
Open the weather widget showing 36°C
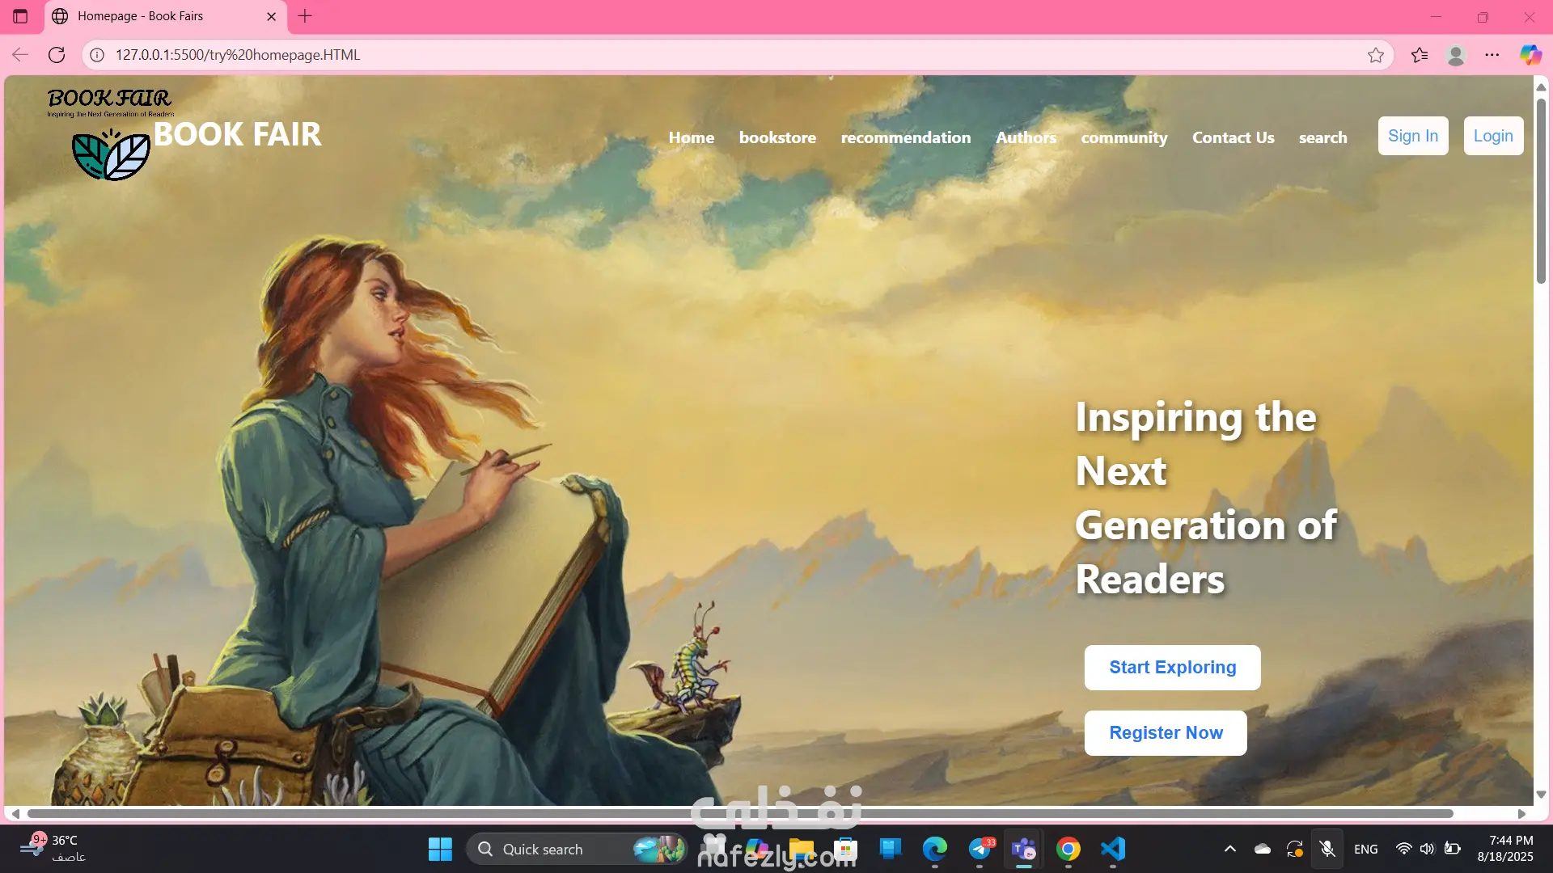pos(53,849)
